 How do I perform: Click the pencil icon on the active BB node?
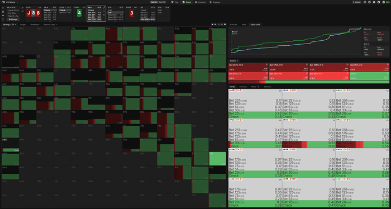104,8
